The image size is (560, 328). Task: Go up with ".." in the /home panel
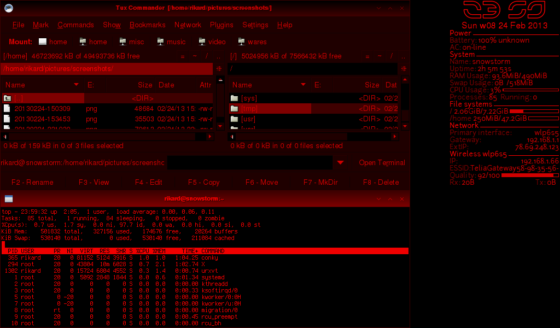[x=219, y=56]
